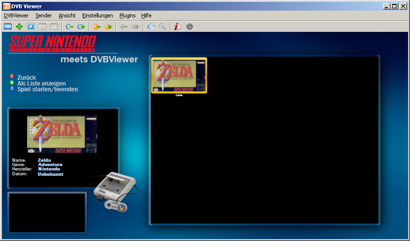Open the Einstellungen menu
Image resolution: width=410 pixels, height=241 pixels.
tap(98, 15)
